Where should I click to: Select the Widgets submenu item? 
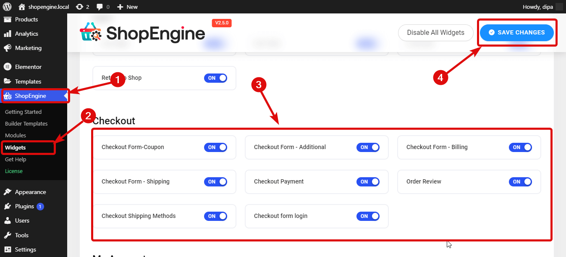15,148
